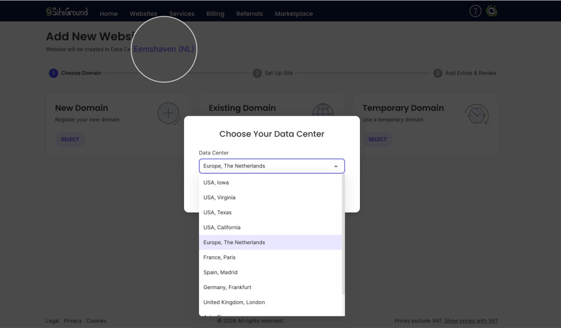Choose USA, Texas data center
The height and width of the screenshot is (328, 561).
[271, 212]
